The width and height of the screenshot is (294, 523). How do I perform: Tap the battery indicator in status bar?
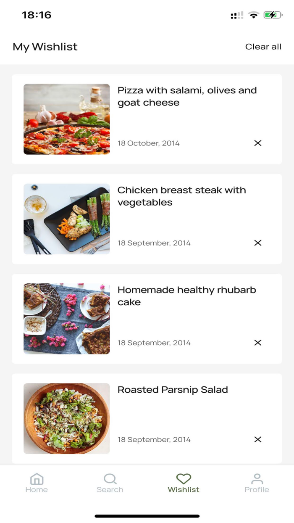click(x=272, y=15)
